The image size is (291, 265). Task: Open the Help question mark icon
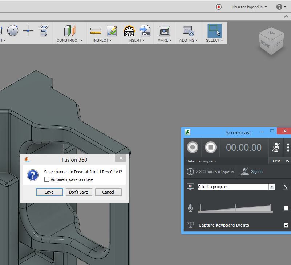click(279, 7)
